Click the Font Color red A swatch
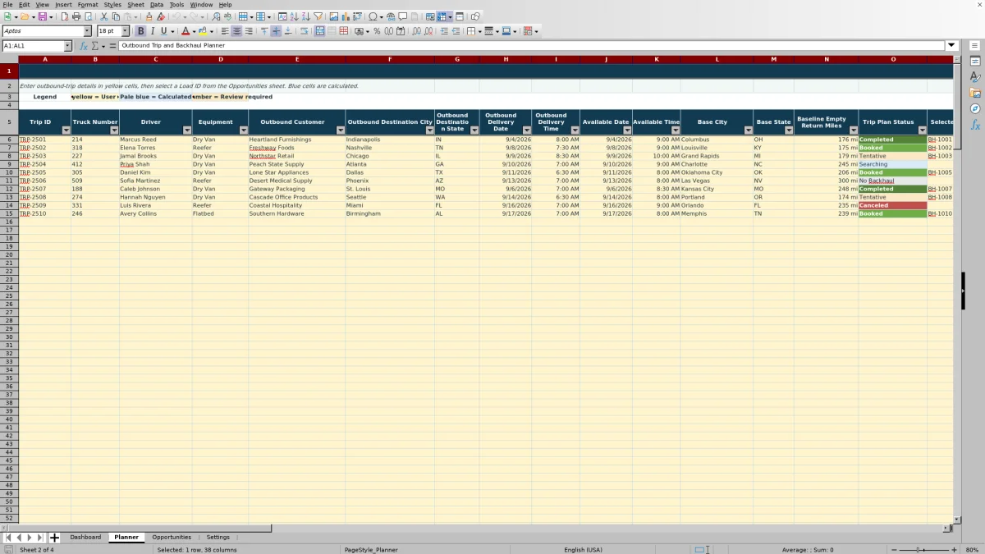The height and width of the screenshot is (554, 985). pyautogui.click(x=186, y=31)
